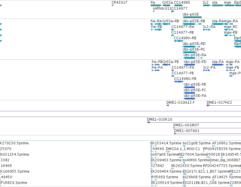Select the DME1-019A13.F arrow glyph

(168, 105)
